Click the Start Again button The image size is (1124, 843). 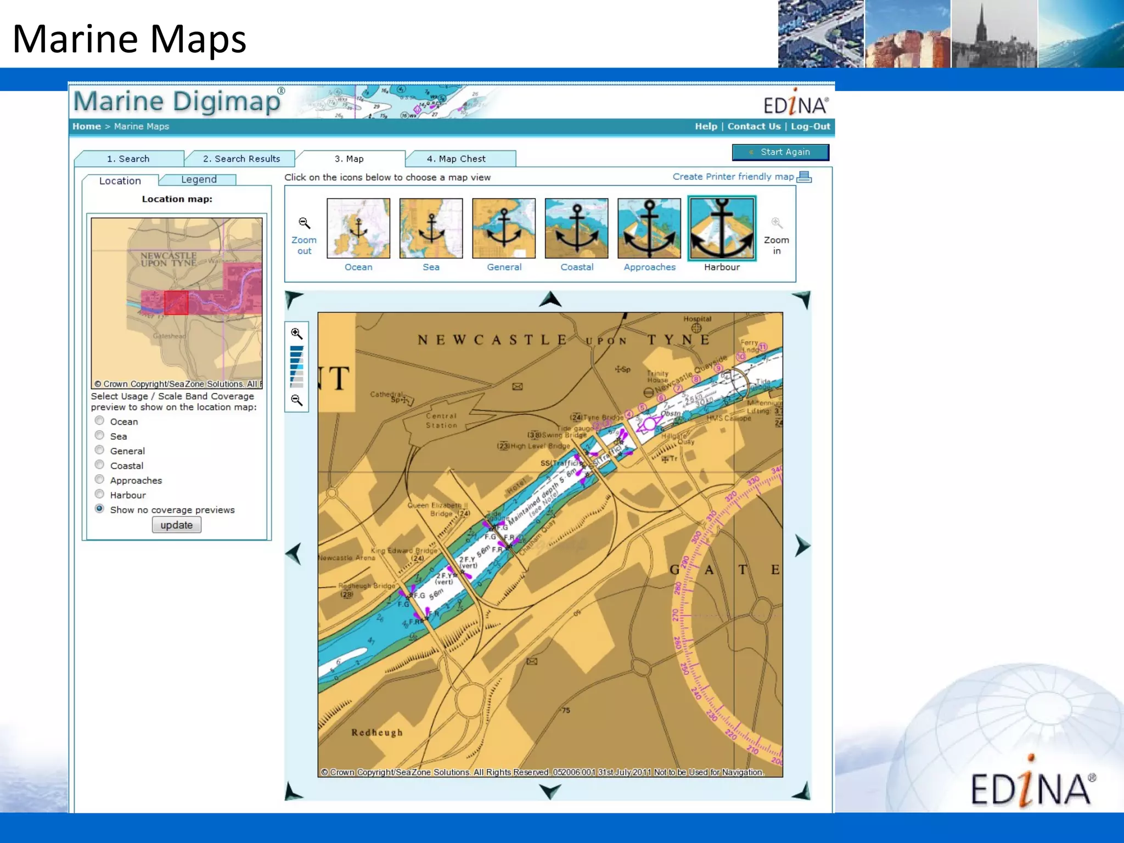pos(780,152)
